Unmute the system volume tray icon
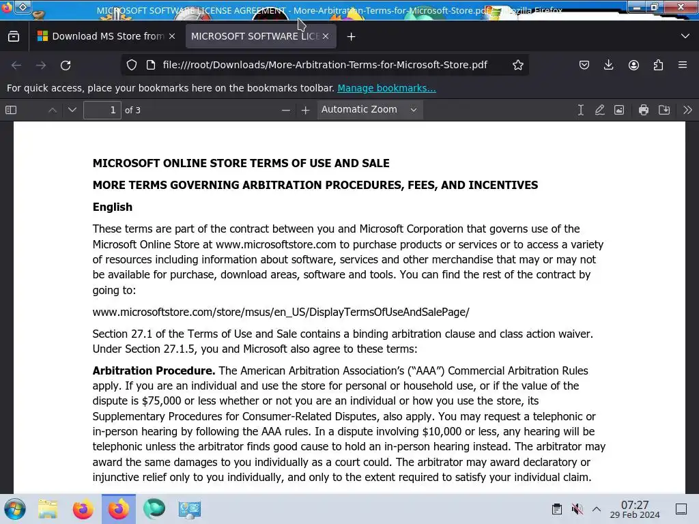Viewport: 699px width, 524px height. click(577, 509)
